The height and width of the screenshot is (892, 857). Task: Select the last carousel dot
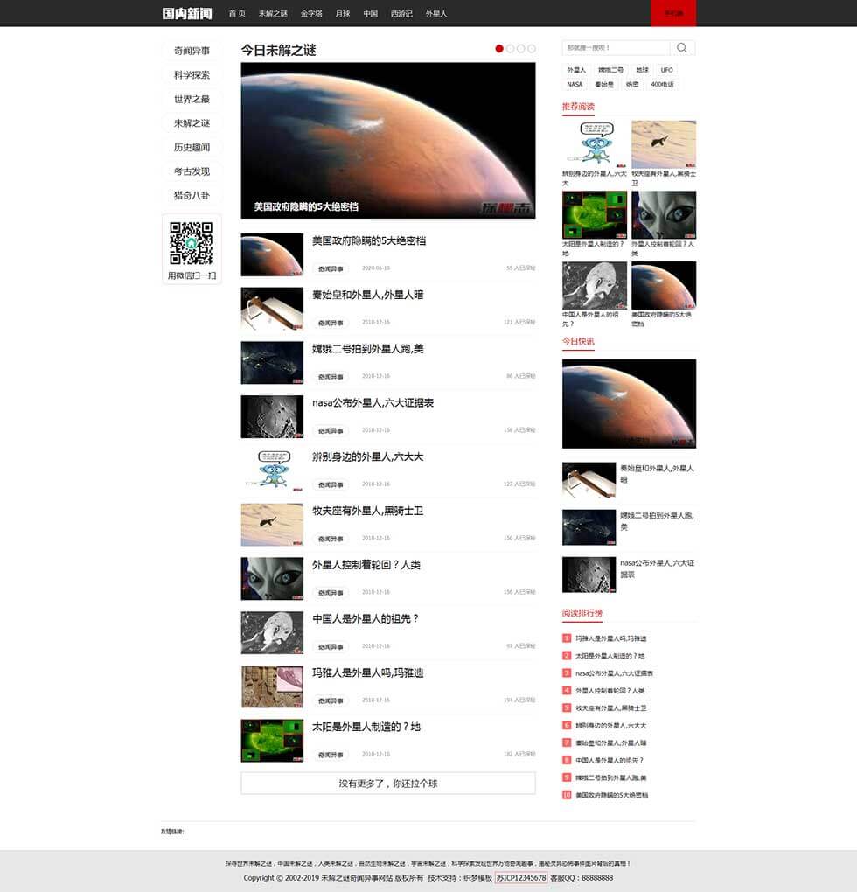(532, 49)
